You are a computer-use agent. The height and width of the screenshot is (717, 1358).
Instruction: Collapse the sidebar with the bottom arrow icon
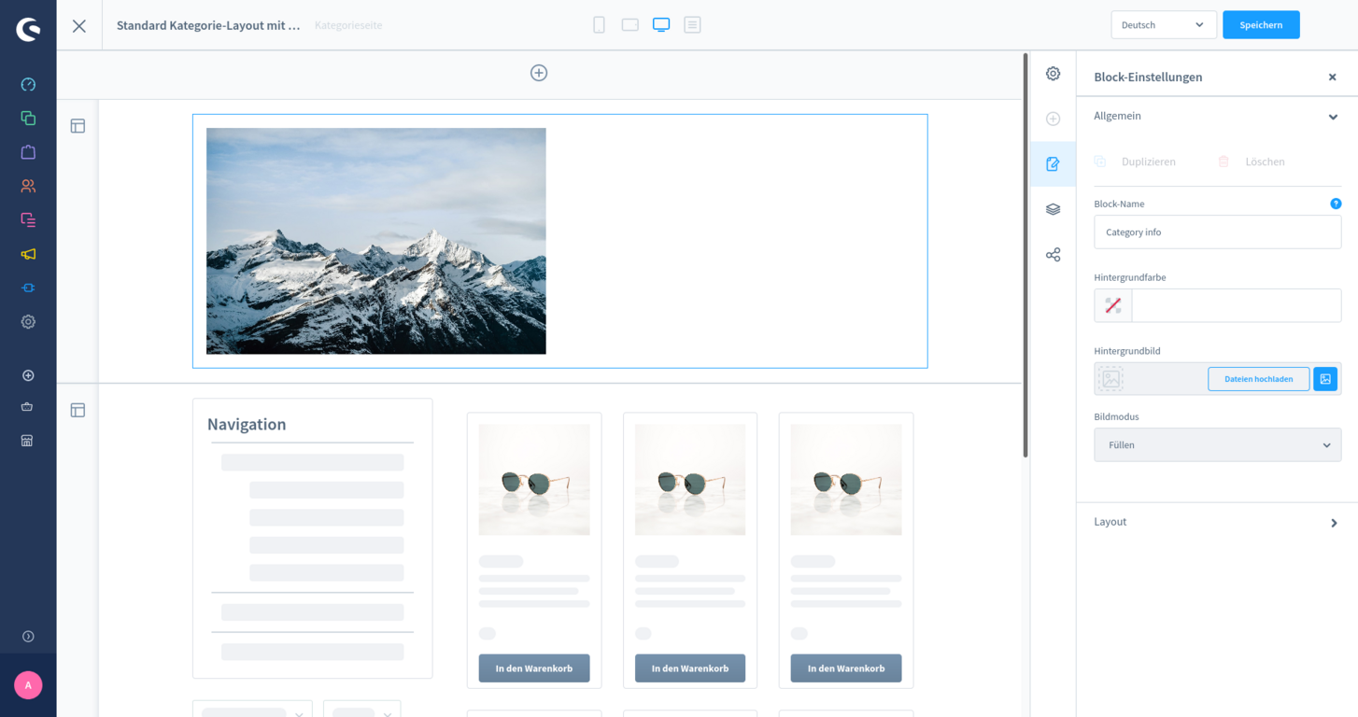coord(28,637)
